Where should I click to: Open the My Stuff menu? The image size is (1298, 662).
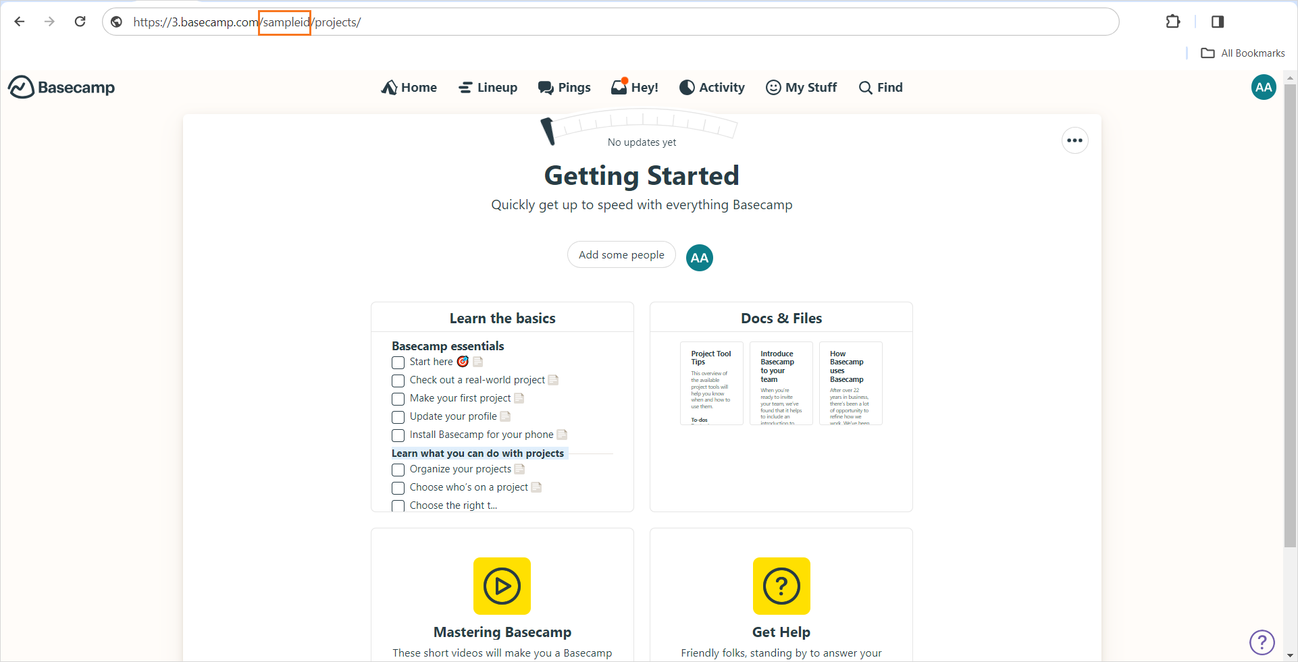pyautogui.click(x=801, y=87)
